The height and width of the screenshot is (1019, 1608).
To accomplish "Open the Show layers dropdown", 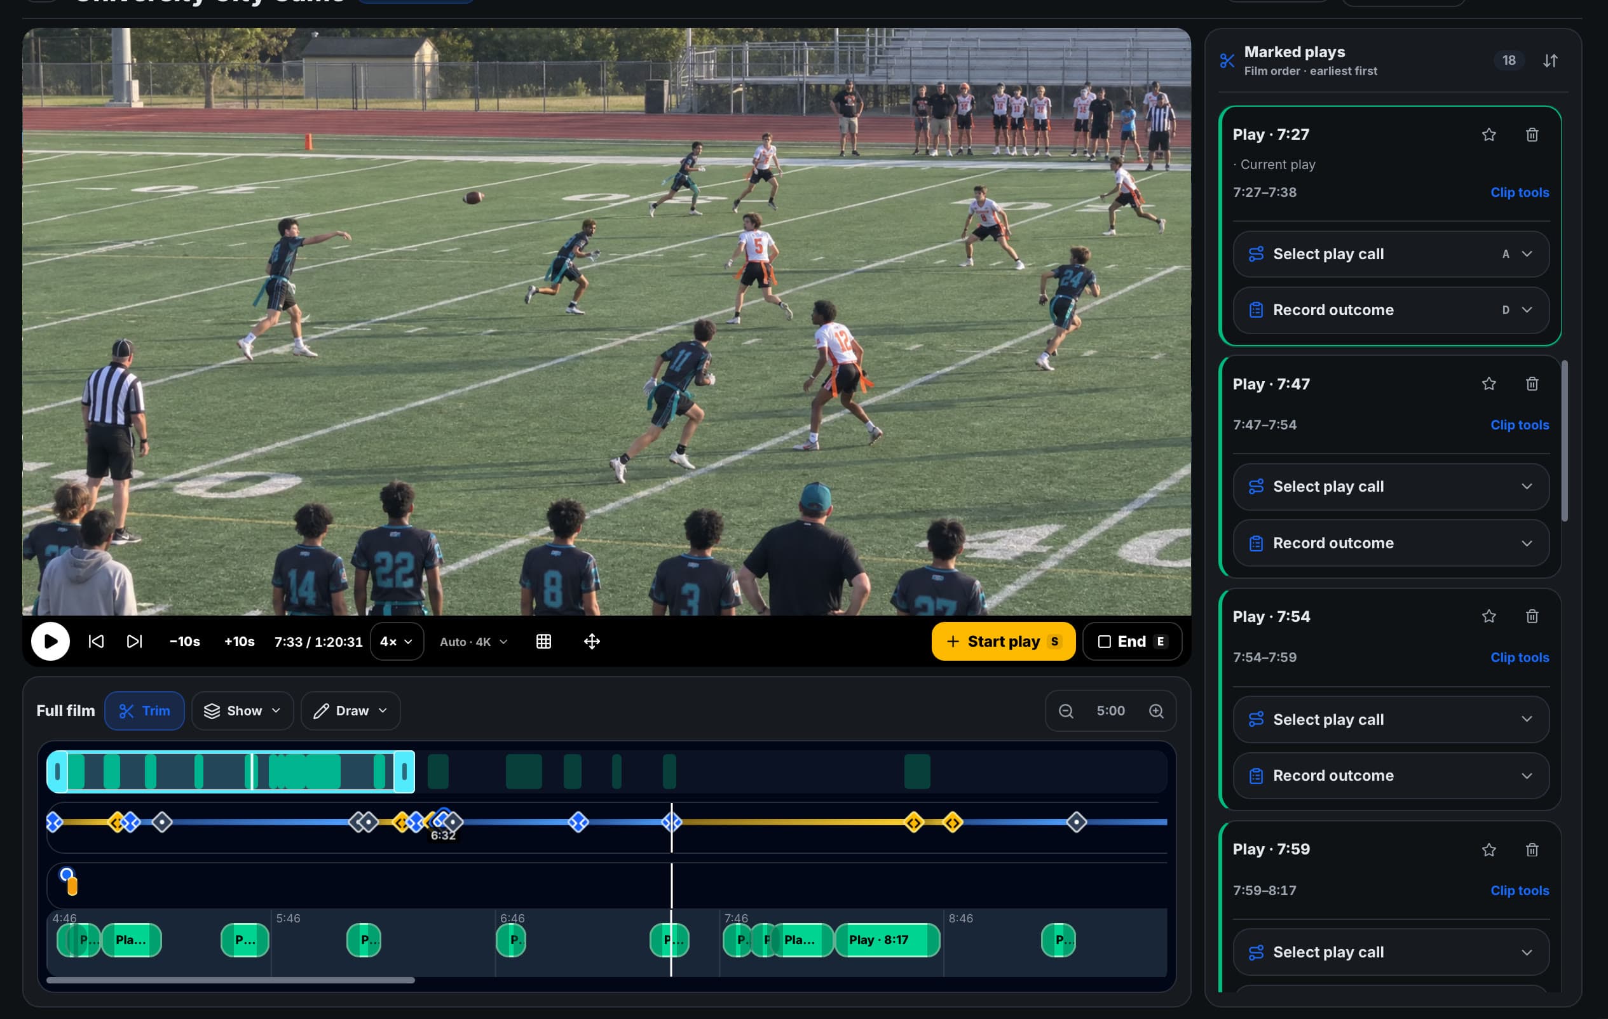I will [x=242, y=711].
